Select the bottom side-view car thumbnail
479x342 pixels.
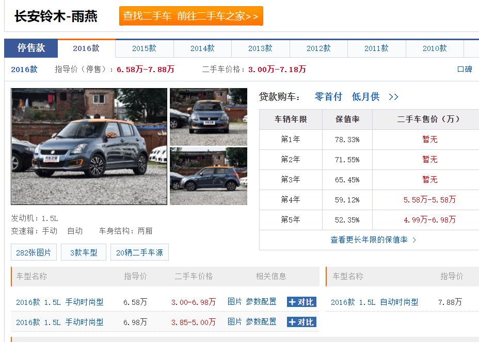208,176
